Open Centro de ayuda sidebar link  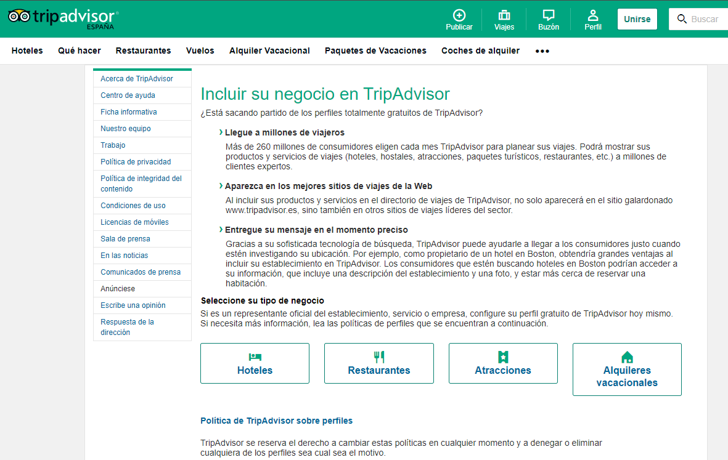pyautogui.click(x=128, y=95)
